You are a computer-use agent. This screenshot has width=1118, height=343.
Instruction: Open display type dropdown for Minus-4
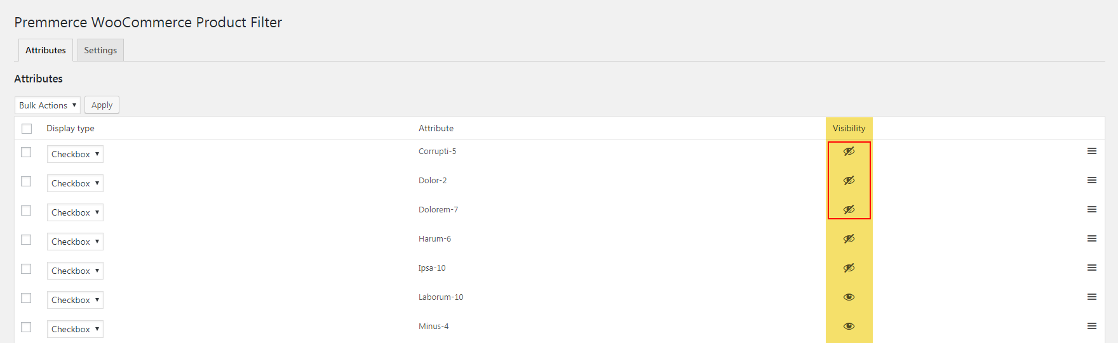[x=75, y=329]
